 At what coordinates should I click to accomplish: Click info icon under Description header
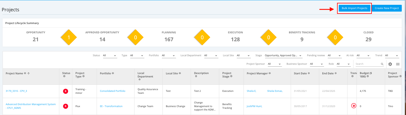195,76
